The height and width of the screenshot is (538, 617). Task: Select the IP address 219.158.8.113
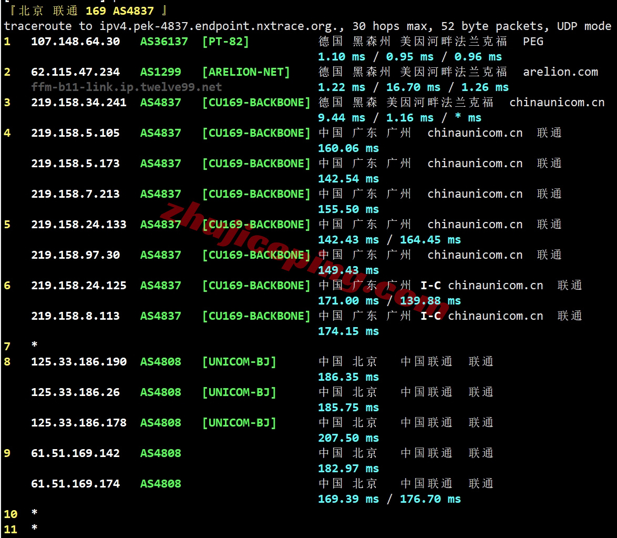75,316
